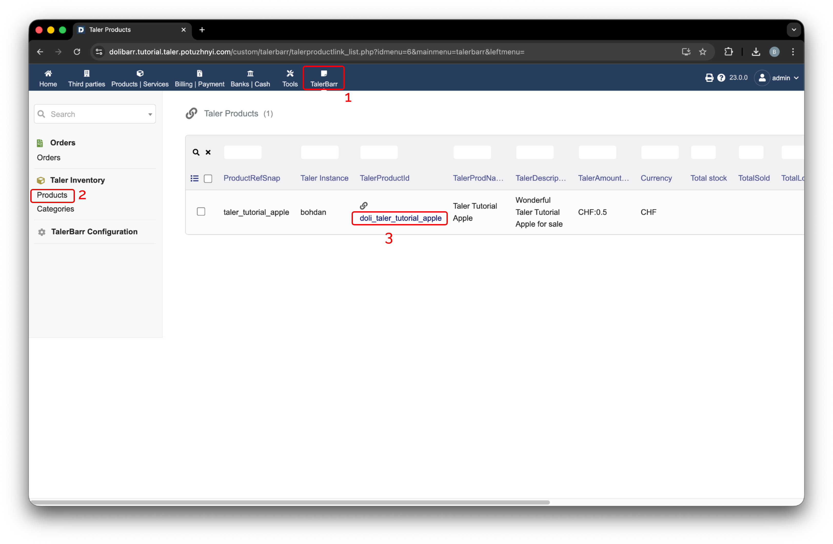Tick the select-all checkbox in header
This screenshot has height=544, width=833.
coord(208,178)
